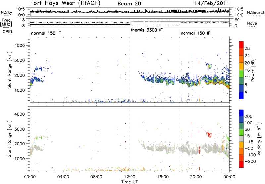Click the "3000" tick on the velocity panel
Screen dimensions: 265x184
pos(20,129)
